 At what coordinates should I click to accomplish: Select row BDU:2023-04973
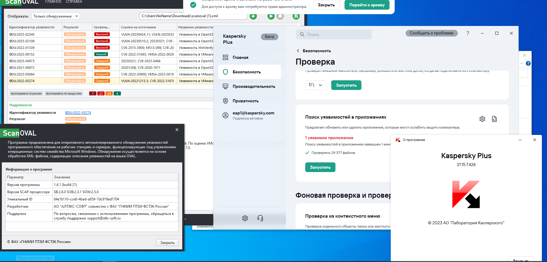(111, 61)
